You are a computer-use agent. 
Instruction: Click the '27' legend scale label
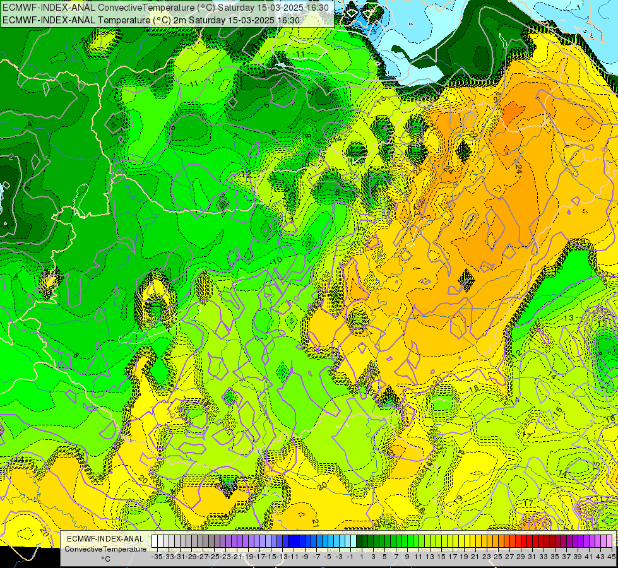coord(509,557)
